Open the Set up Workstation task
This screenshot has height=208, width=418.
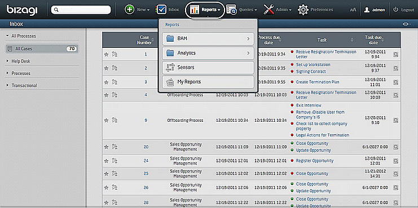pos(313,65)
